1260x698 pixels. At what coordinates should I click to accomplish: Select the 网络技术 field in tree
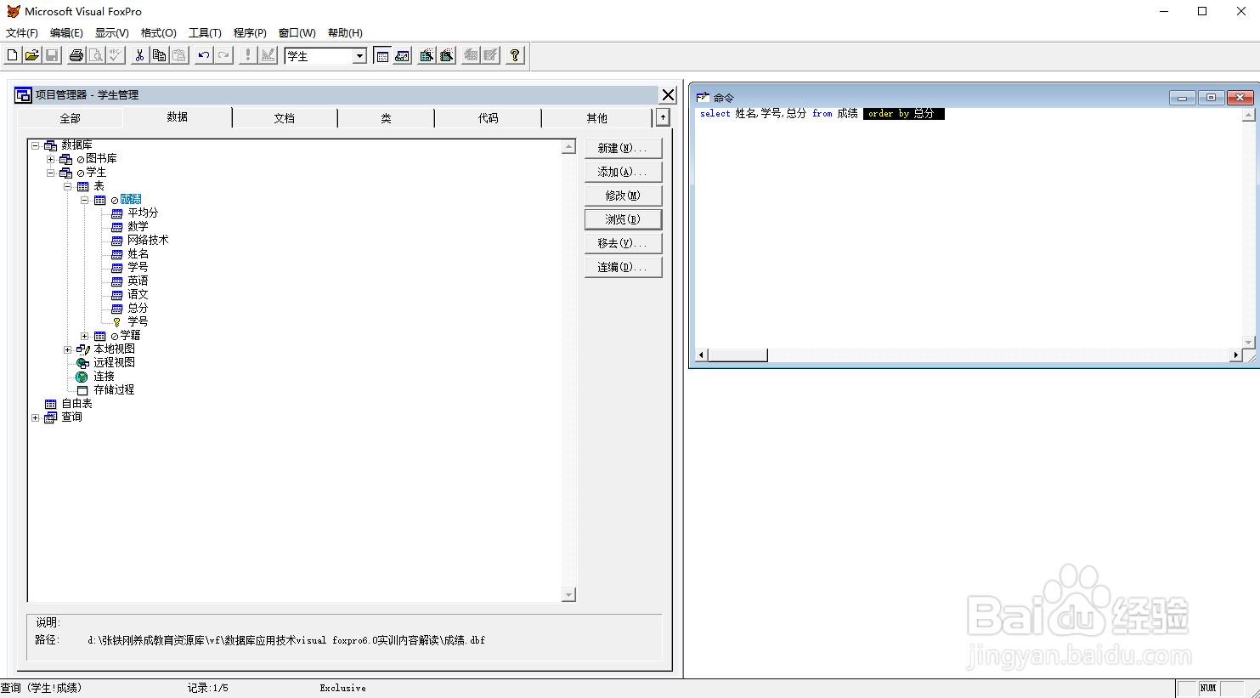pos(148,241)
